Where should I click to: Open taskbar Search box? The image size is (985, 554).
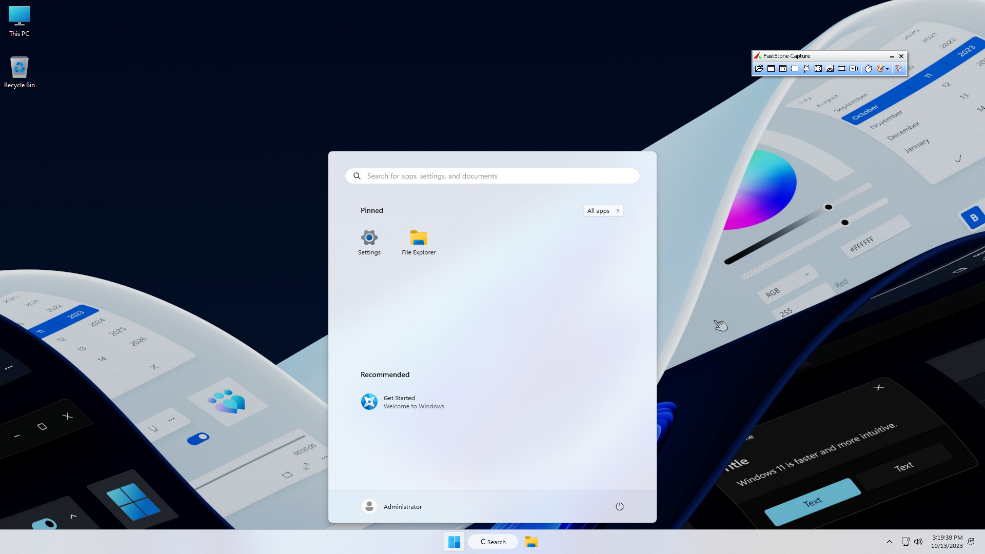coord(493,542)
